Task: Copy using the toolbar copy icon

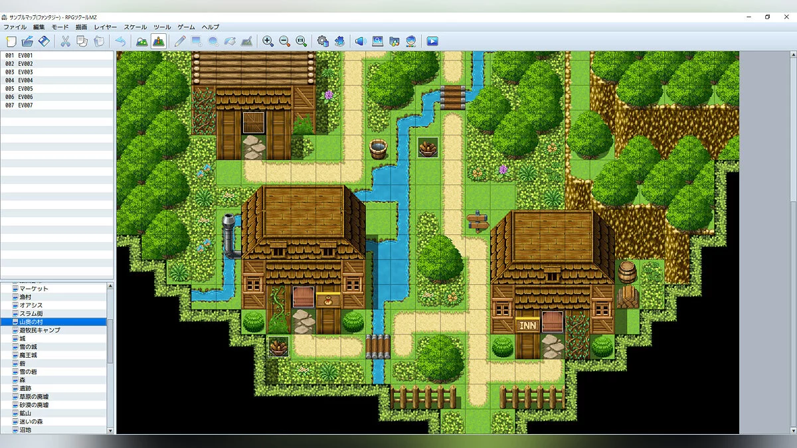Action: tap(82, 41)
